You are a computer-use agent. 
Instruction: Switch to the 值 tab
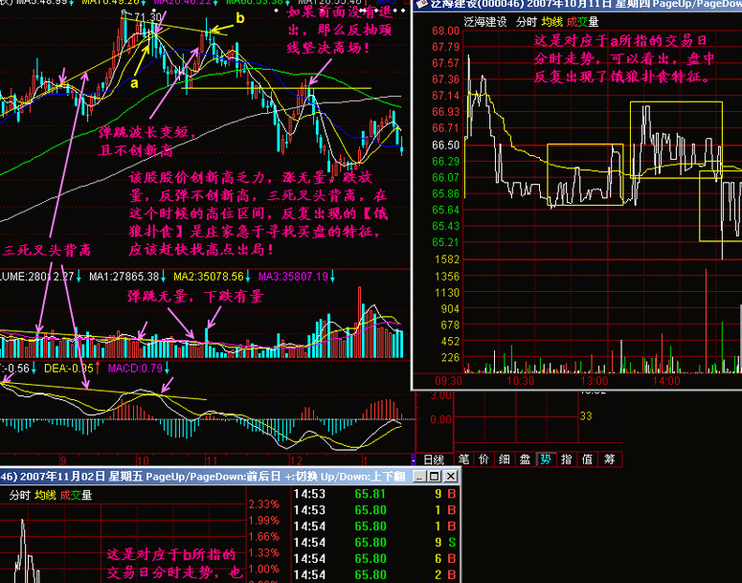[587, 460]
